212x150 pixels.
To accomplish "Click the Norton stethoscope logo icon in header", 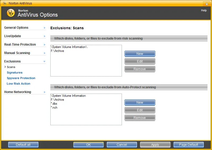I will pos(11,13).
